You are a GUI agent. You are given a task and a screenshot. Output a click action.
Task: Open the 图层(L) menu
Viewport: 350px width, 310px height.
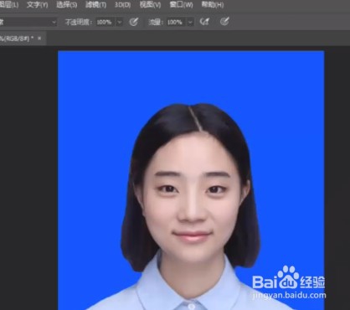pos(8,5)
